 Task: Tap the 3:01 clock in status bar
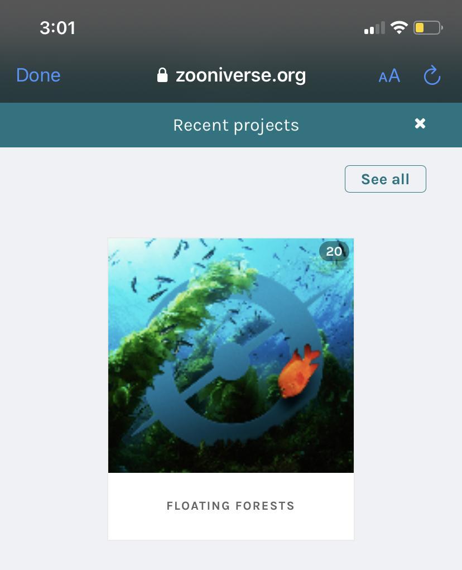coord(57,28)
